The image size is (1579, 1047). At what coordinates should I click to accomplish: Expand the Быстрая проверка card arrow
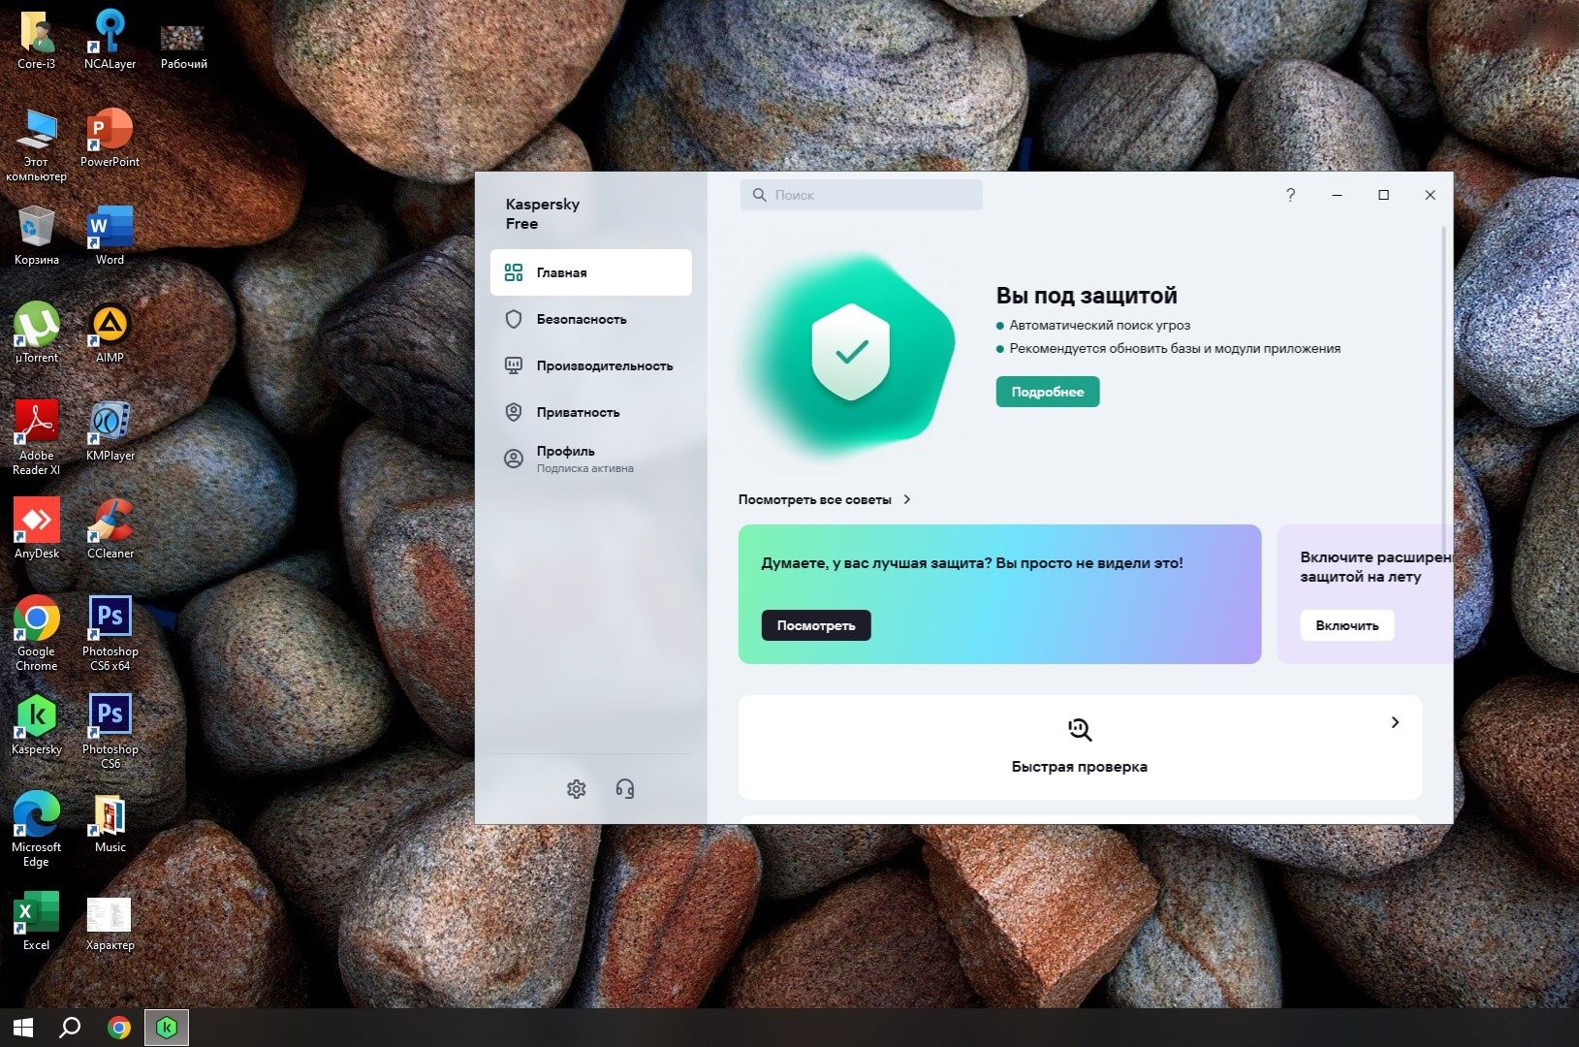(1395, 722)
